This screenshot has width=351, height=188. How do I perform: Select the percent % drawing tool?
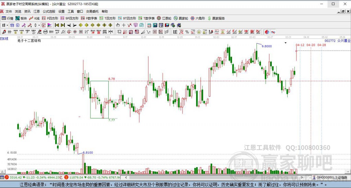tap(187, 32)
